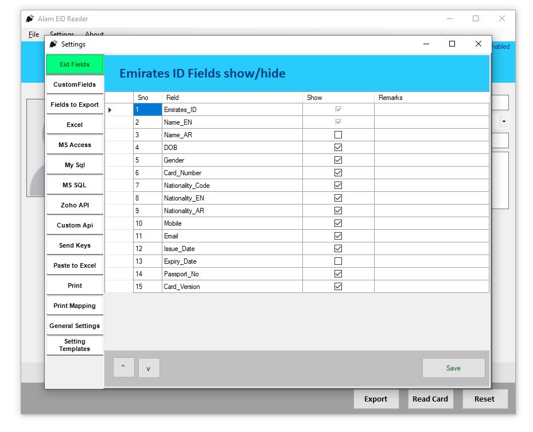The image size is (533, 432).
Task: Click the Alam EID Reader title icon
Action: pos(30,18)
